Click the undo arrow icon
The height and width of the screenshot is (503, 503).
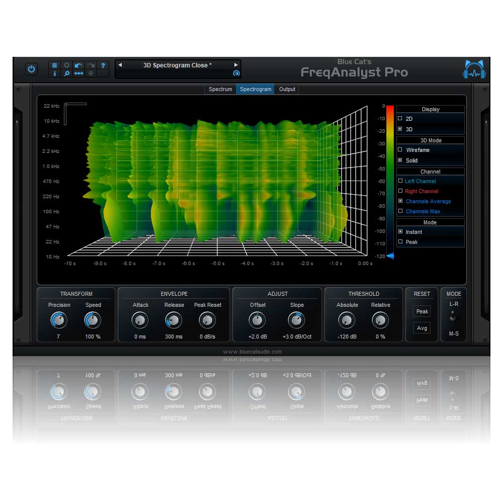click(78, 65)
